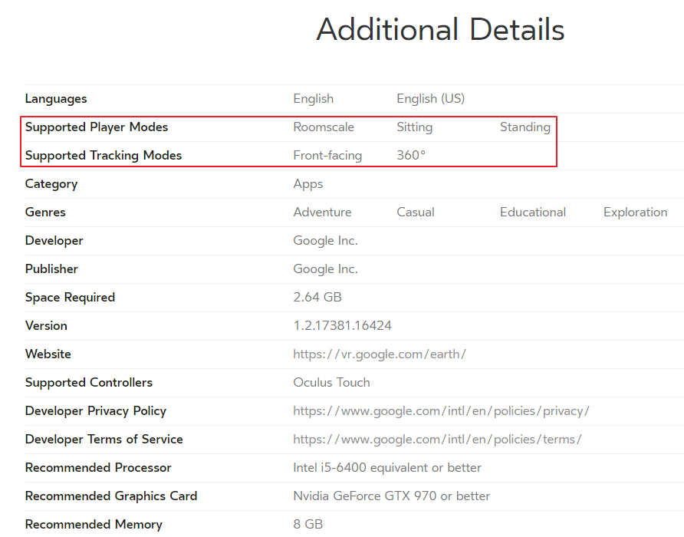Viewport: 684px width, 537px height.
Task: Select the Exploration genre
Action: (x=635, y=212)
